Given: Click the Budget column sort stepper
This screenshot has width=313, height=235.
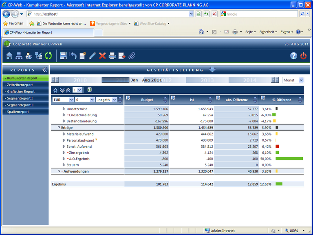Looking at the screenshot, I should coord(165,100).
